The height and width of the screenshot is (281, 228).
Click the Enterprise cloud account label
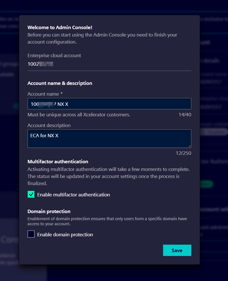point(54,55)
